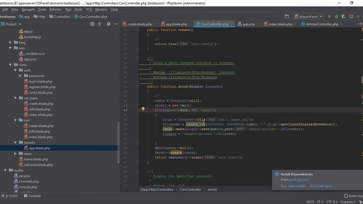
Task: Open the View menu
Action: click(x=15, y=10)
